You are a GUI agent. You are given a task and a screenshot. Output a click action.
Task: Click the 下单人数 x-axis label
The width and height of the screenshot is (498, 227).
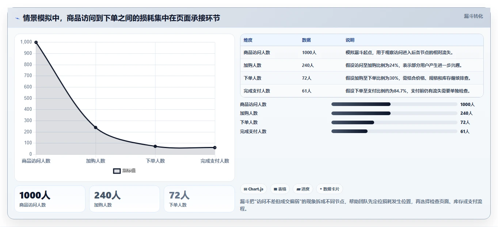coord(155,161)
